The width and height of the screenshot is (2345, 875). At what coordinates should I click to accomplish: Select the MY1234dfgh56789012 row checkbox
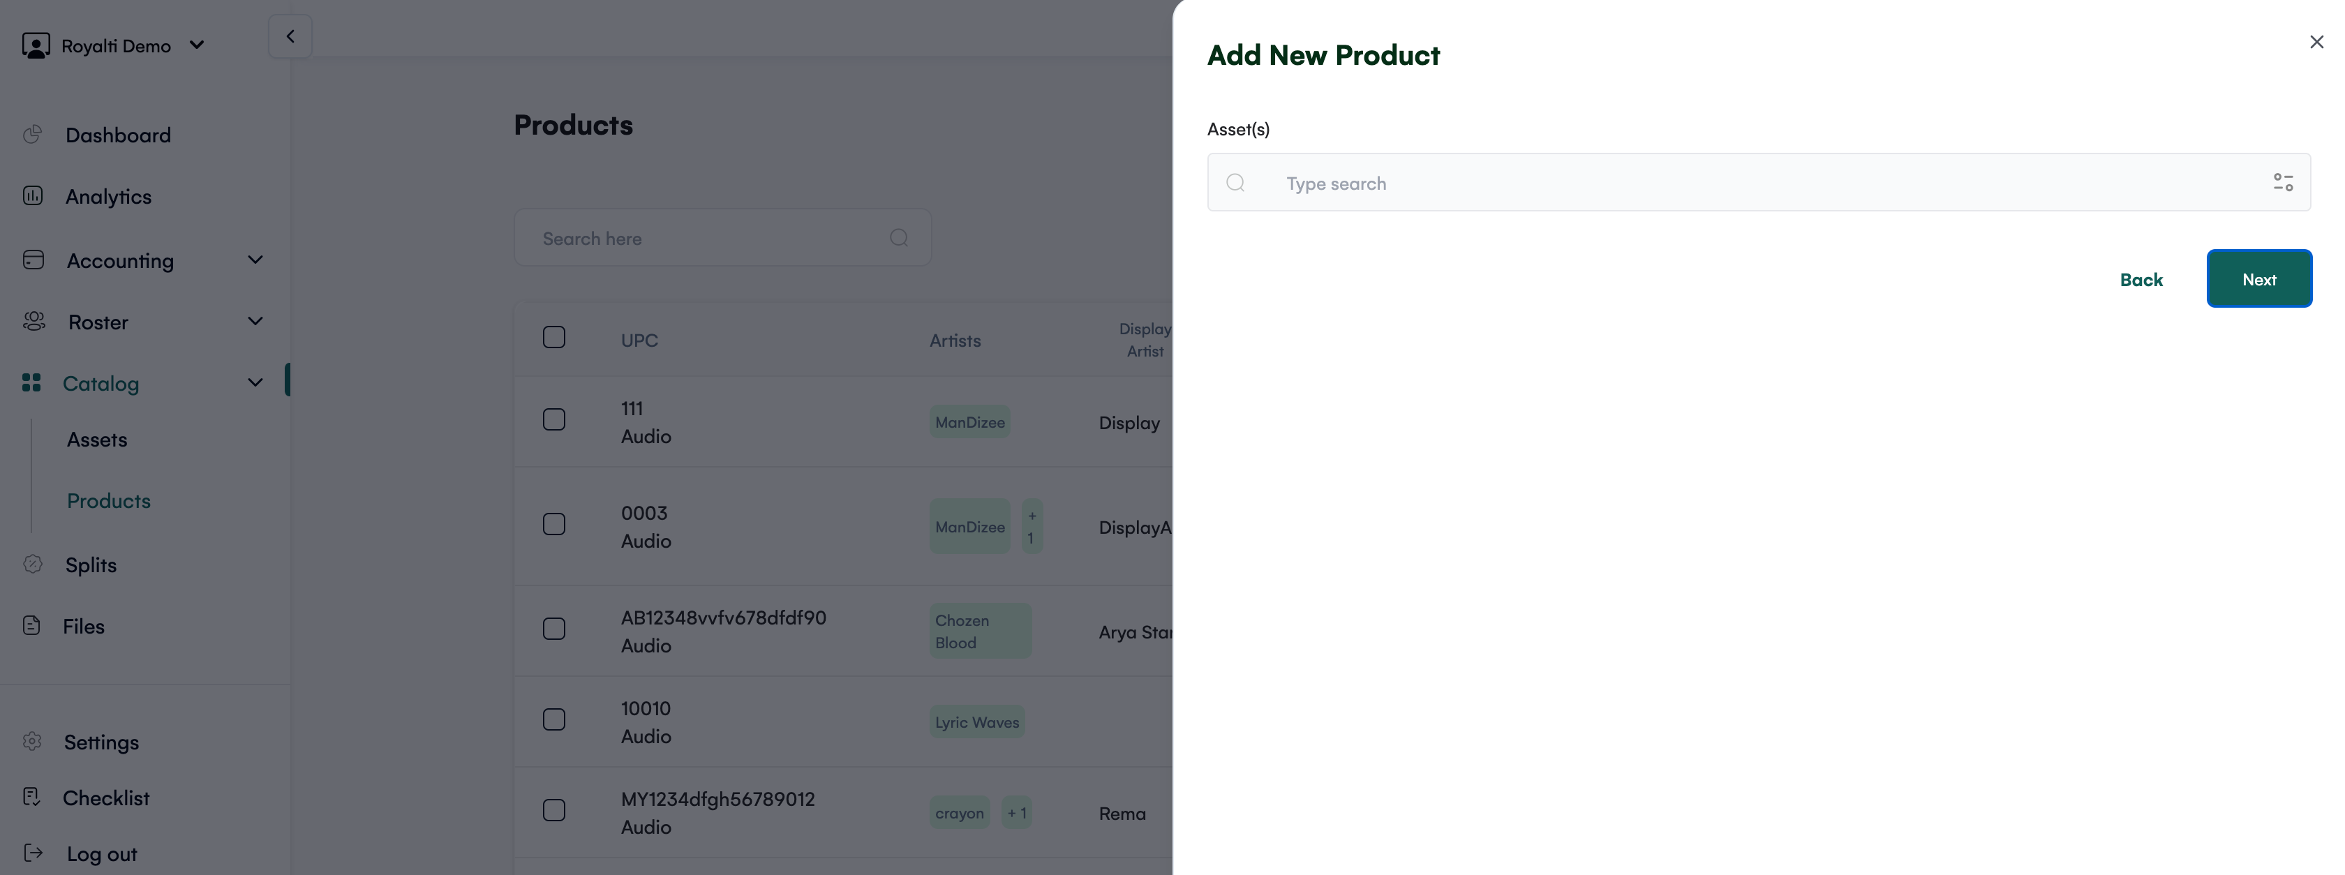[554, 809]
